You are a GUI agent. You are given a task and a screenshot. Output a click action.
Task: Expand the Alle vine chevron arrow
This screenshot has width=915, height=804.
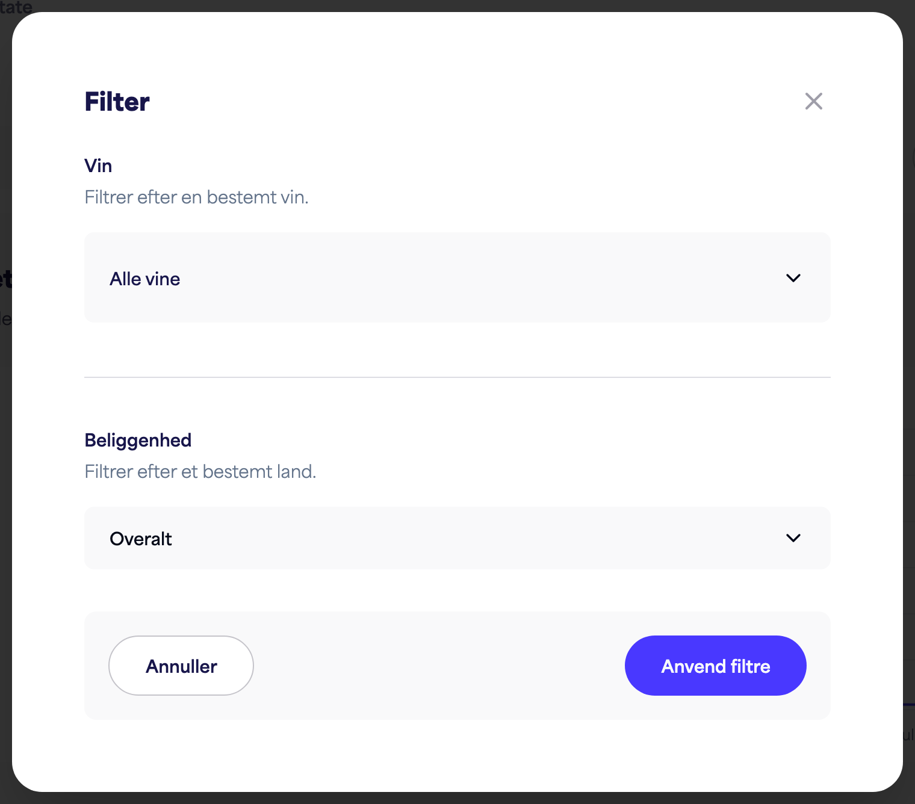click(793, 278)
